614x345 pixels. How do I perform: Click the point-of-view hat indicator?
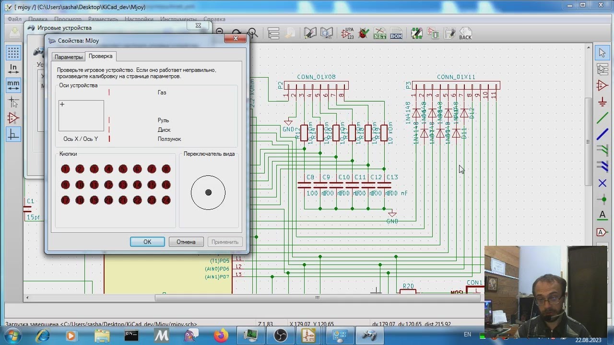tap(208, 192)
